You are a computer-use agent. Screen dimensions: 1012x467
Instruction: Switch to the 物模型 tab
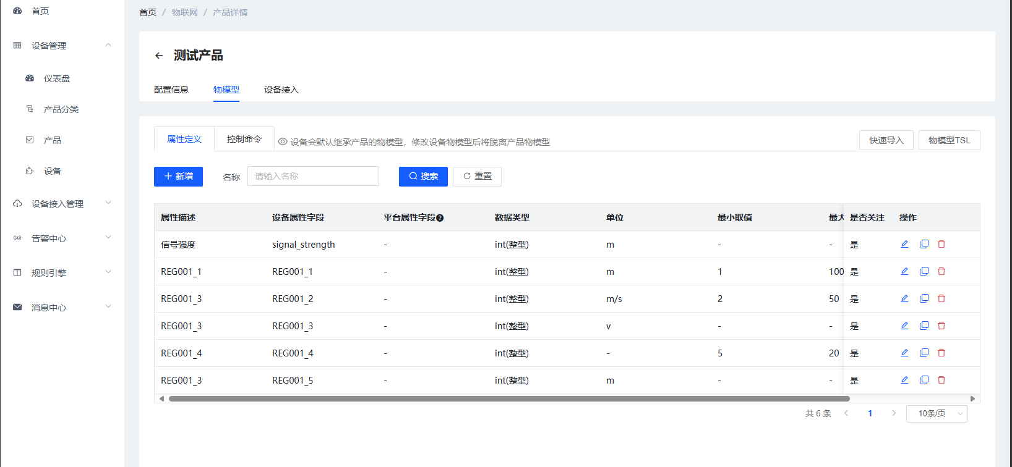click(226, 90)
